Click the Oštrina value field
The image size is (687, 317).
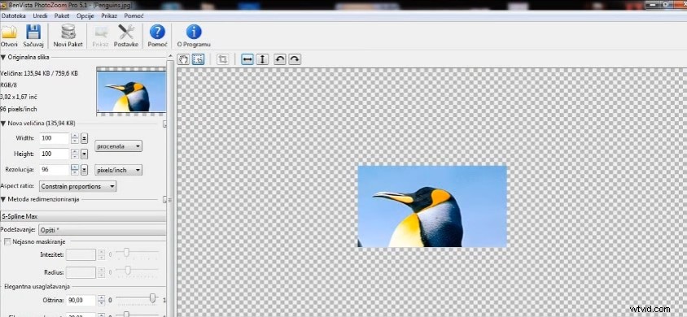point(81,301)
